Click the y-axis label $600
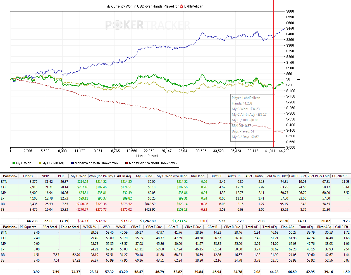The width and height of the screenshot is (351, 275). pyautogui.click(x=290, y=11)
